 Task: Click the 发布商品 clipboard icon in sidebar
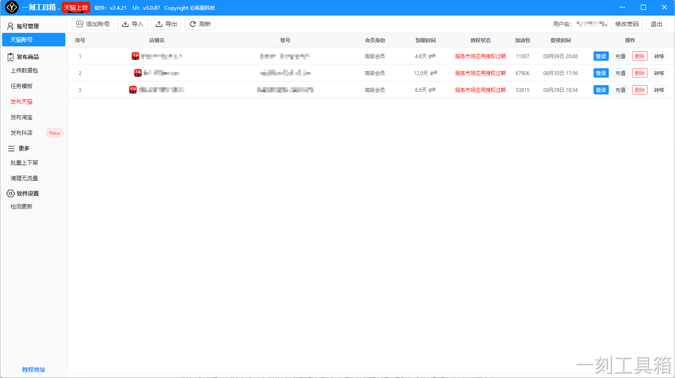11,57
